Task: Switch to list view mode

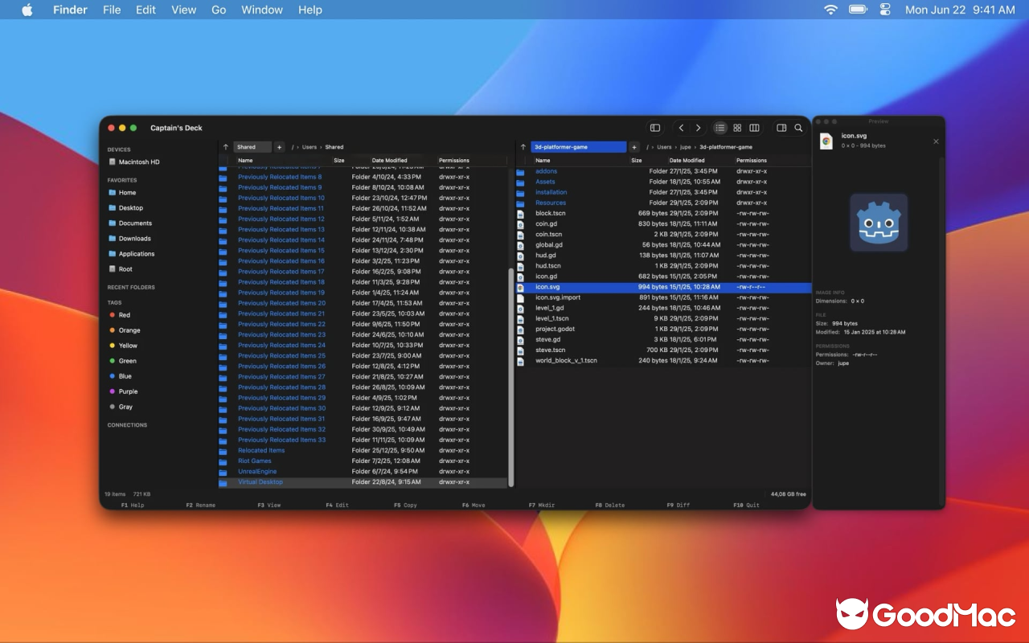Action: coord(720,128)
